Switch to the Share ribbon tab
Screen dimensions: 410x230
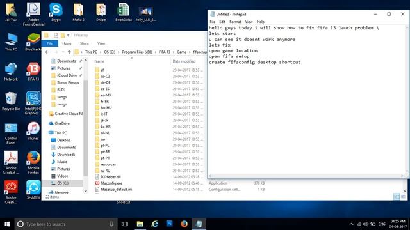pyautogui.click(x=84, y=43)
